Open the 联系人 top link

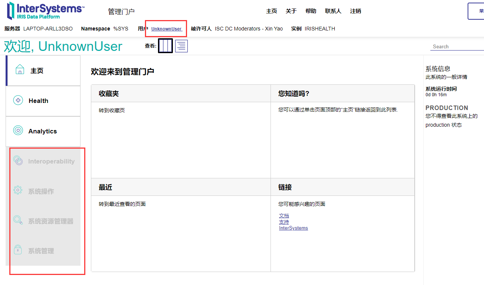tap(333, 11)
